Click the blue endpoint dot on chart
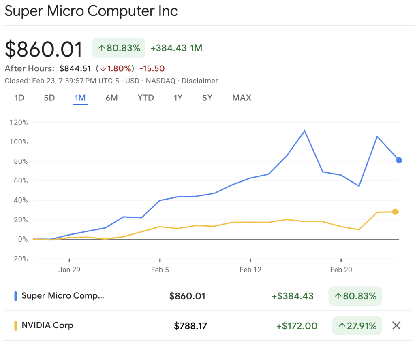The image size is (415, 346). click(x=399, y=160)
